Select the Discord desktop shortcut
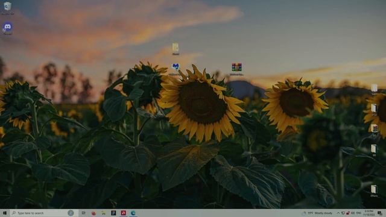 point(7,28)
